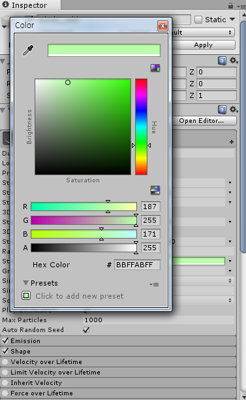Open the Transform help book icon
Screen dimensions: 246x400
pos(222,61)
